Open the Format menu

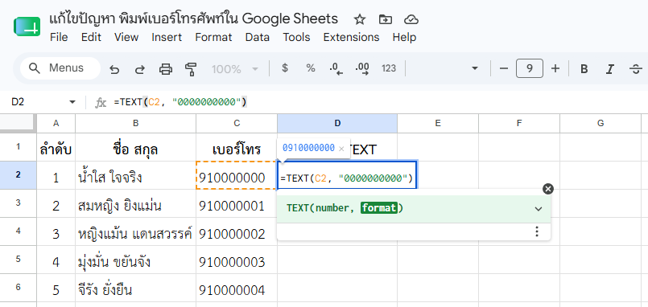click(x=213, y=37)
